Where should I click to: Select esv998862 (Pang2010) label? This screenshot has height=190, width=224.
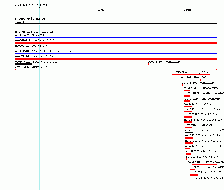[x=201, y=151]
